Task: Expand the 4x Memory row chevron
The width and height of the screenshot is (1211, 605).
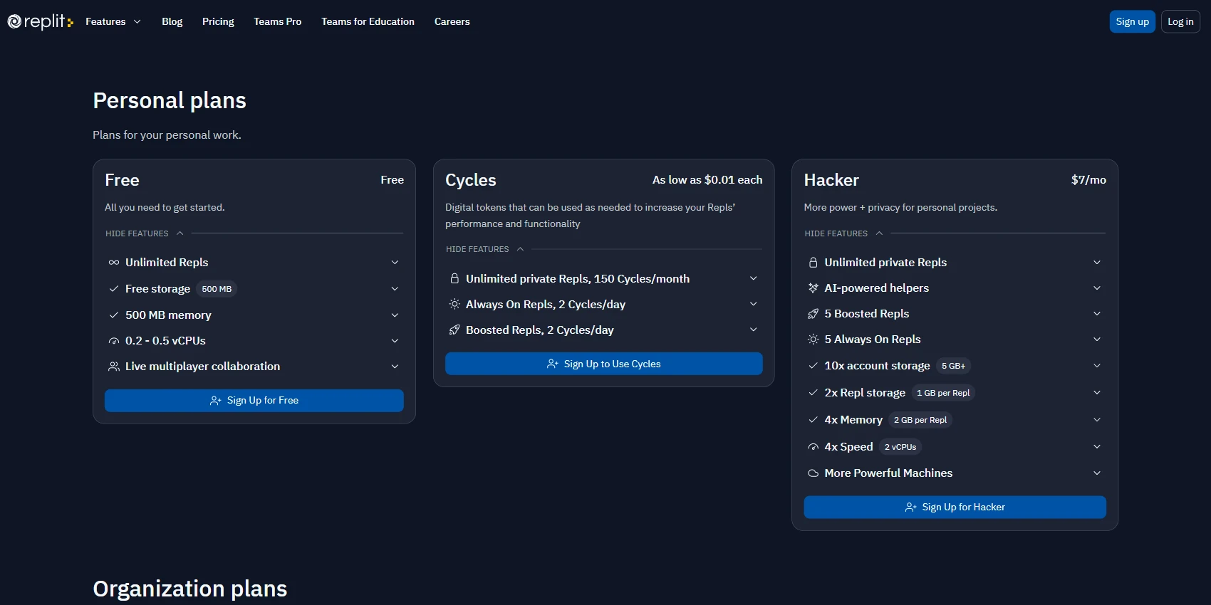Action: [1097, 420]
